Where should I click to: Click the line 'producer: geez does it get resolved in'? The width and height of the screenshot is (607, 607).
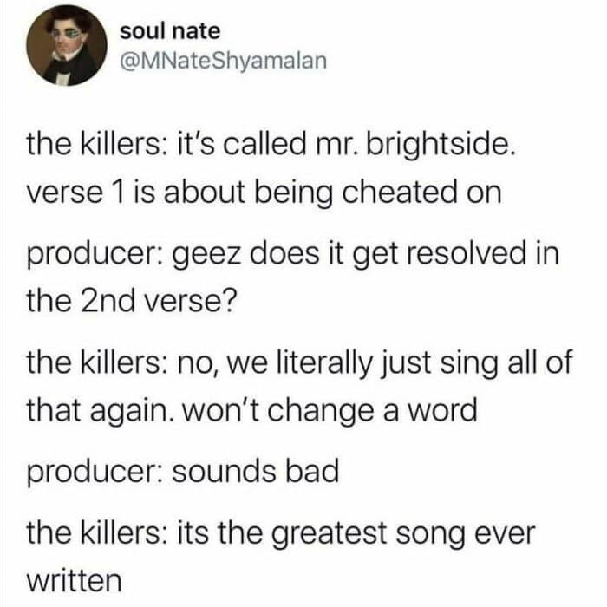pyautogui.click(x=293, y=254)
